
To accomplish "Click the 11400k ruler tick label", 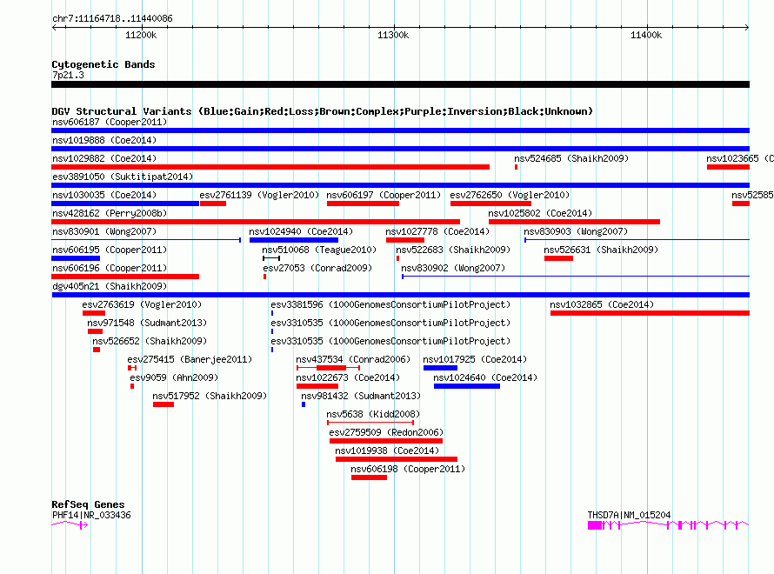I will coord(646,35).
